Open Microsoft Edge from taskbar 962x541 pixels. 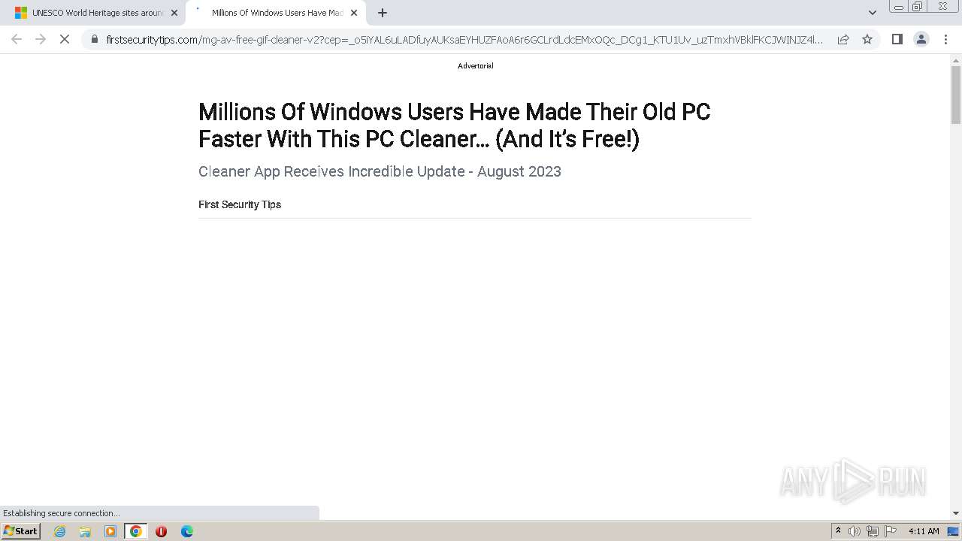point(187,531)
